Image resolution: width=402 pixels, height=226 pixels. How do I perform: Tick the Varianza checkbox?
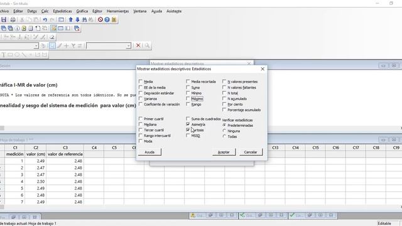pos(141,99)
